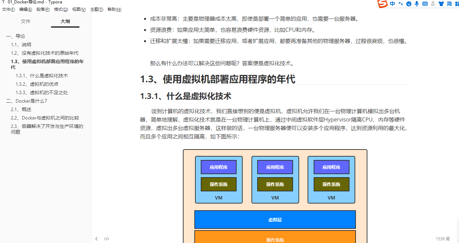Go to outline entry 2.3、容器解决了开发与生产环境的问题
The image size is (459, 243).
coord(47,129)
